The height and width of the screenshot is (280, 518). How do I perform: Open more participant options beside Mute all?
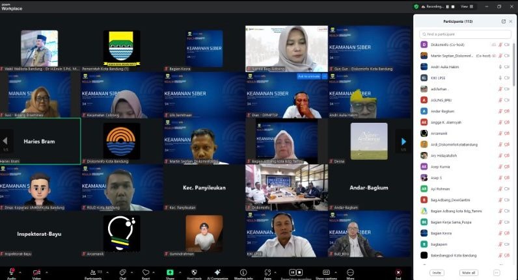[x=496, y=273]
